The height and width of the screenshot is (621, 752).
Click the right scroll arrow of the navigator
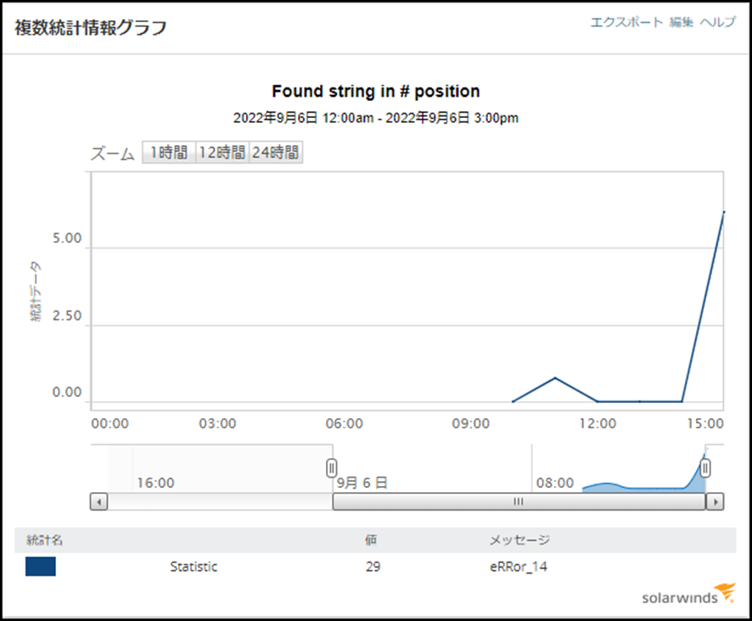pos(715,502)
